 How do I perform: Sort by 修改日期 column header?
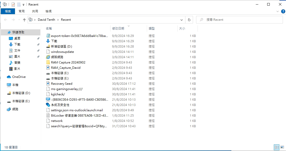[x=118, y=29]
